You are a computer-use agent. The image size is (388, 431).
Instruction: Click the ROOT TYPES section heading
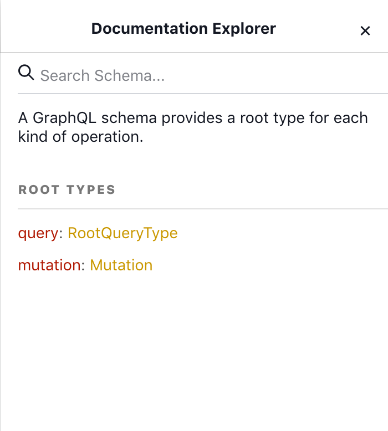(x=67, y=189)
